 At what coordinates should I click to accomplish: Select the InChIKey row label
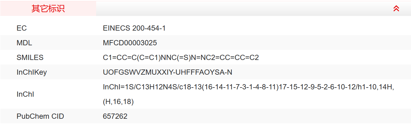click(x=32, y=72)
